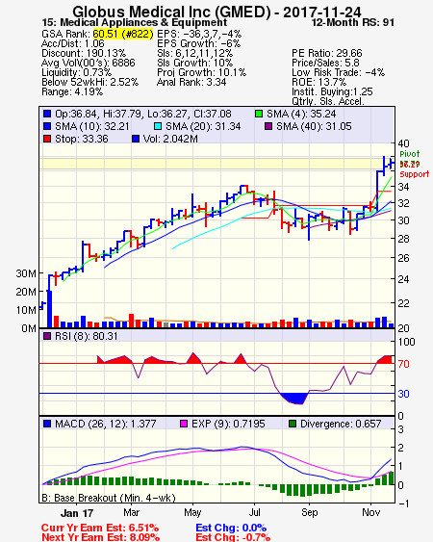Click the 30M volume axis label
Viewport: 433px width, 542px height.
click(x=26, y=273)
